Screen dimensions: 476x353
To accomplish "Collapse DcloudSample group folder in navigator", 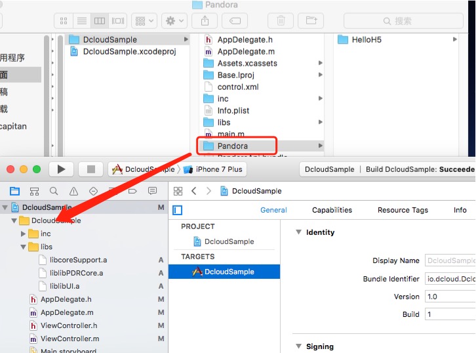I will [x=14, y=220].
